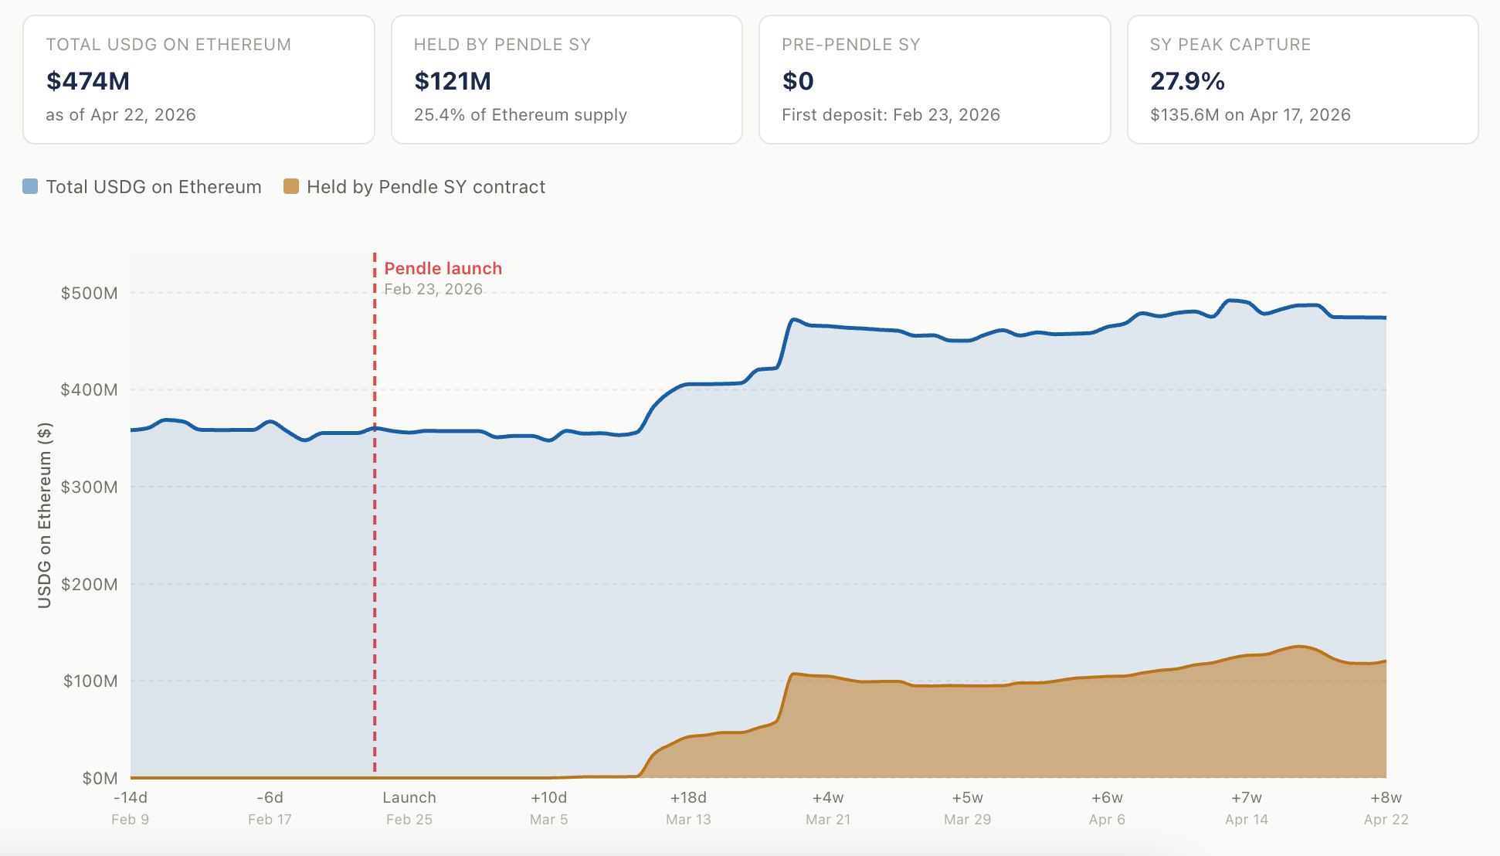Open the Total USDG on Ethereum stat card

(199, 80)
